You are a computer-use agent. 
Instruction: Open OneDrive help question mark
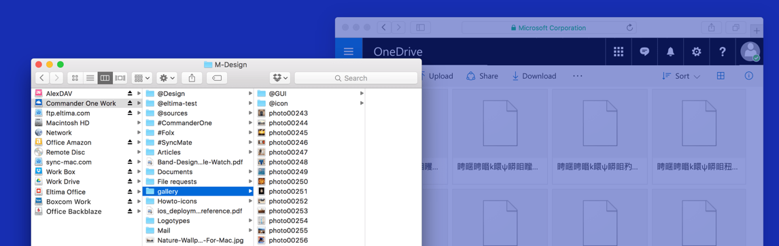pos(723,51)
